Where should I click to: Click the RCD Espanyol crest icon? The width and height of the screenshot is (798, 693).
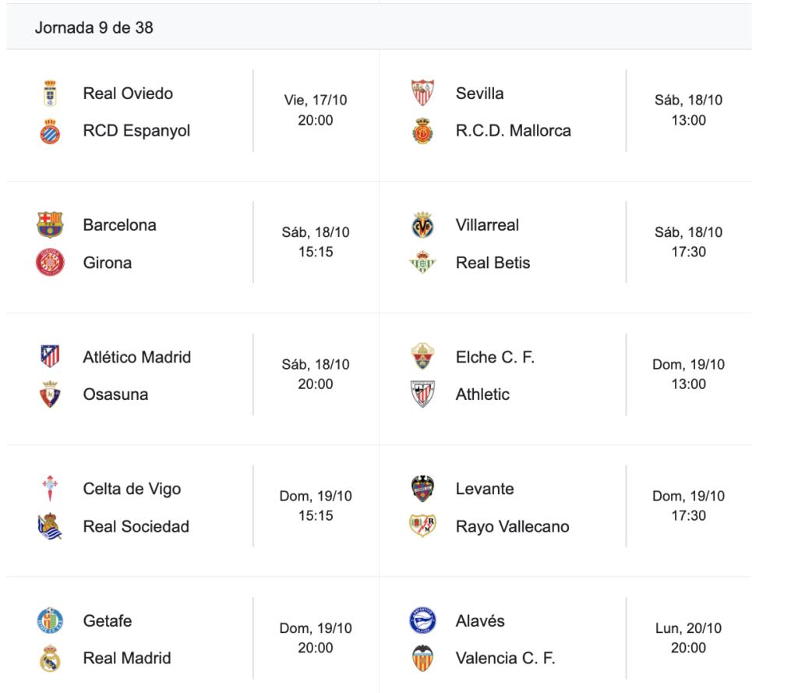coord(50,131)
